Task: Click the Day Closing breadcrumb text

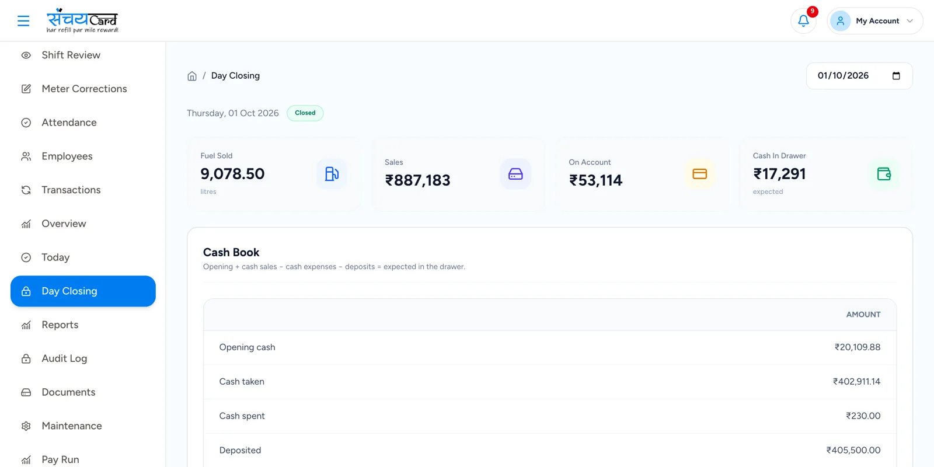Action: pyautogui.click(x=235, y=76)
